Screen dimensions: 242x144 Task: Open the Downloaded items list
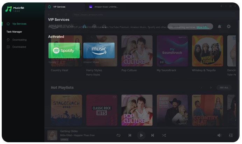[16, 47]
